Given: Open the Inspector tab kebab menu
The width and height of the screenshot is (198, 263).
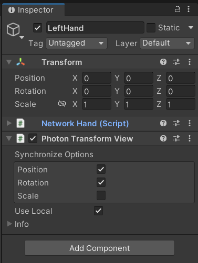Looking at the screenshot, I should pyautogui.click(x=189, y=9).
